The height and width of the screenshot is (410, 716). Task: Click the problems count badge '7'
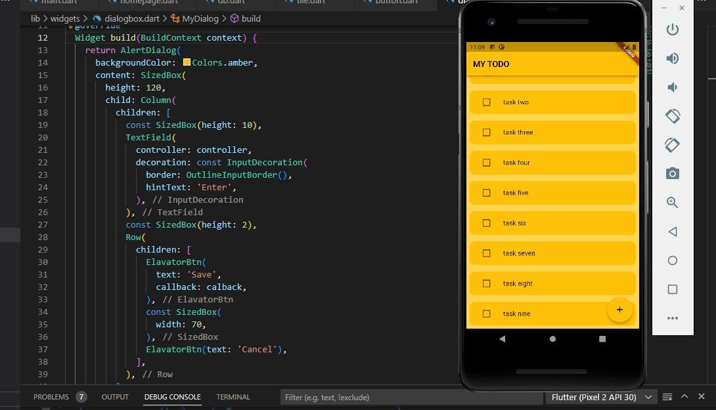pyautogui.click(x=81, y=397)
